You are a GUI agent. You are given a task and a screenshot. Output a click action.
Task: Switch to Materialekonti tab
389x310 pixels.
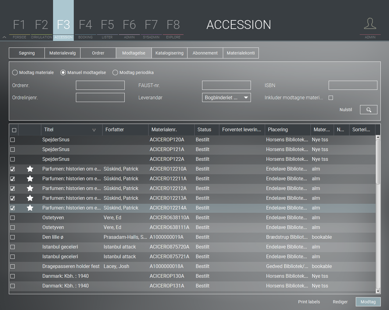pos(241,53)
